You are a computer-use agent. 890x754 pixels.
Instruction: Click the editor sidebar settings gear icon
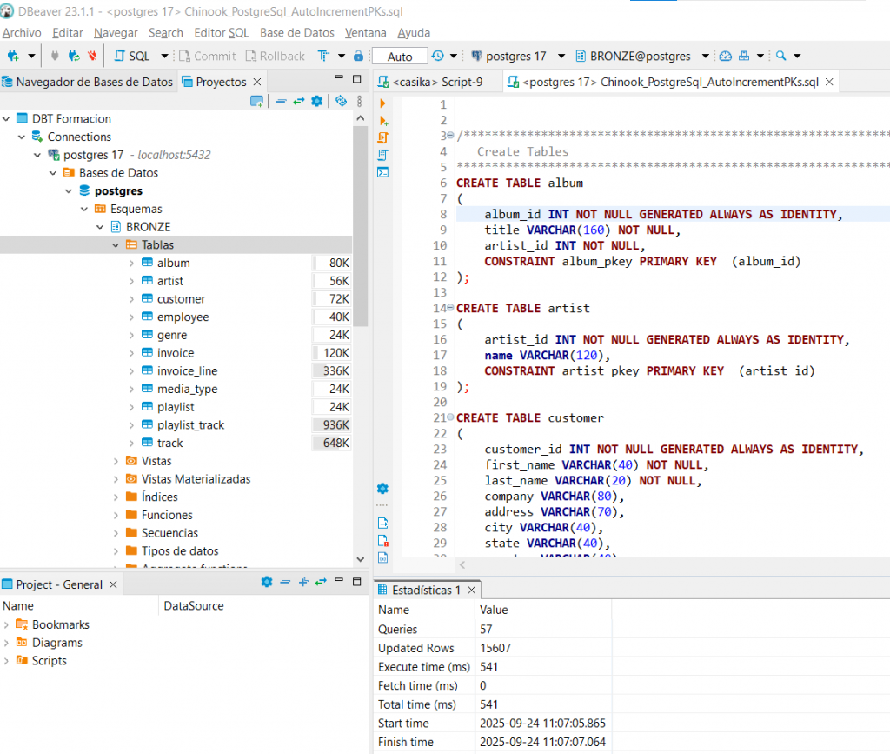383,489
